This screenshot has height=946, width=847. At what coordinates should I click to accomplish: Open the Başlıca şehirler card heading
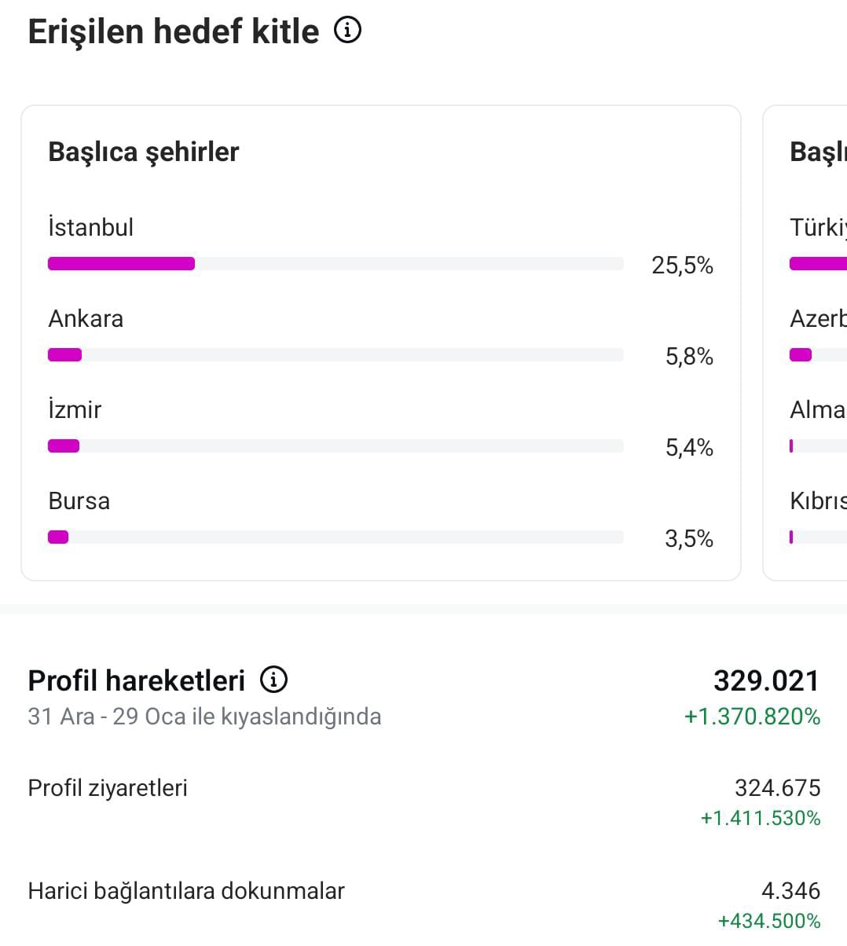pos(144,152)
